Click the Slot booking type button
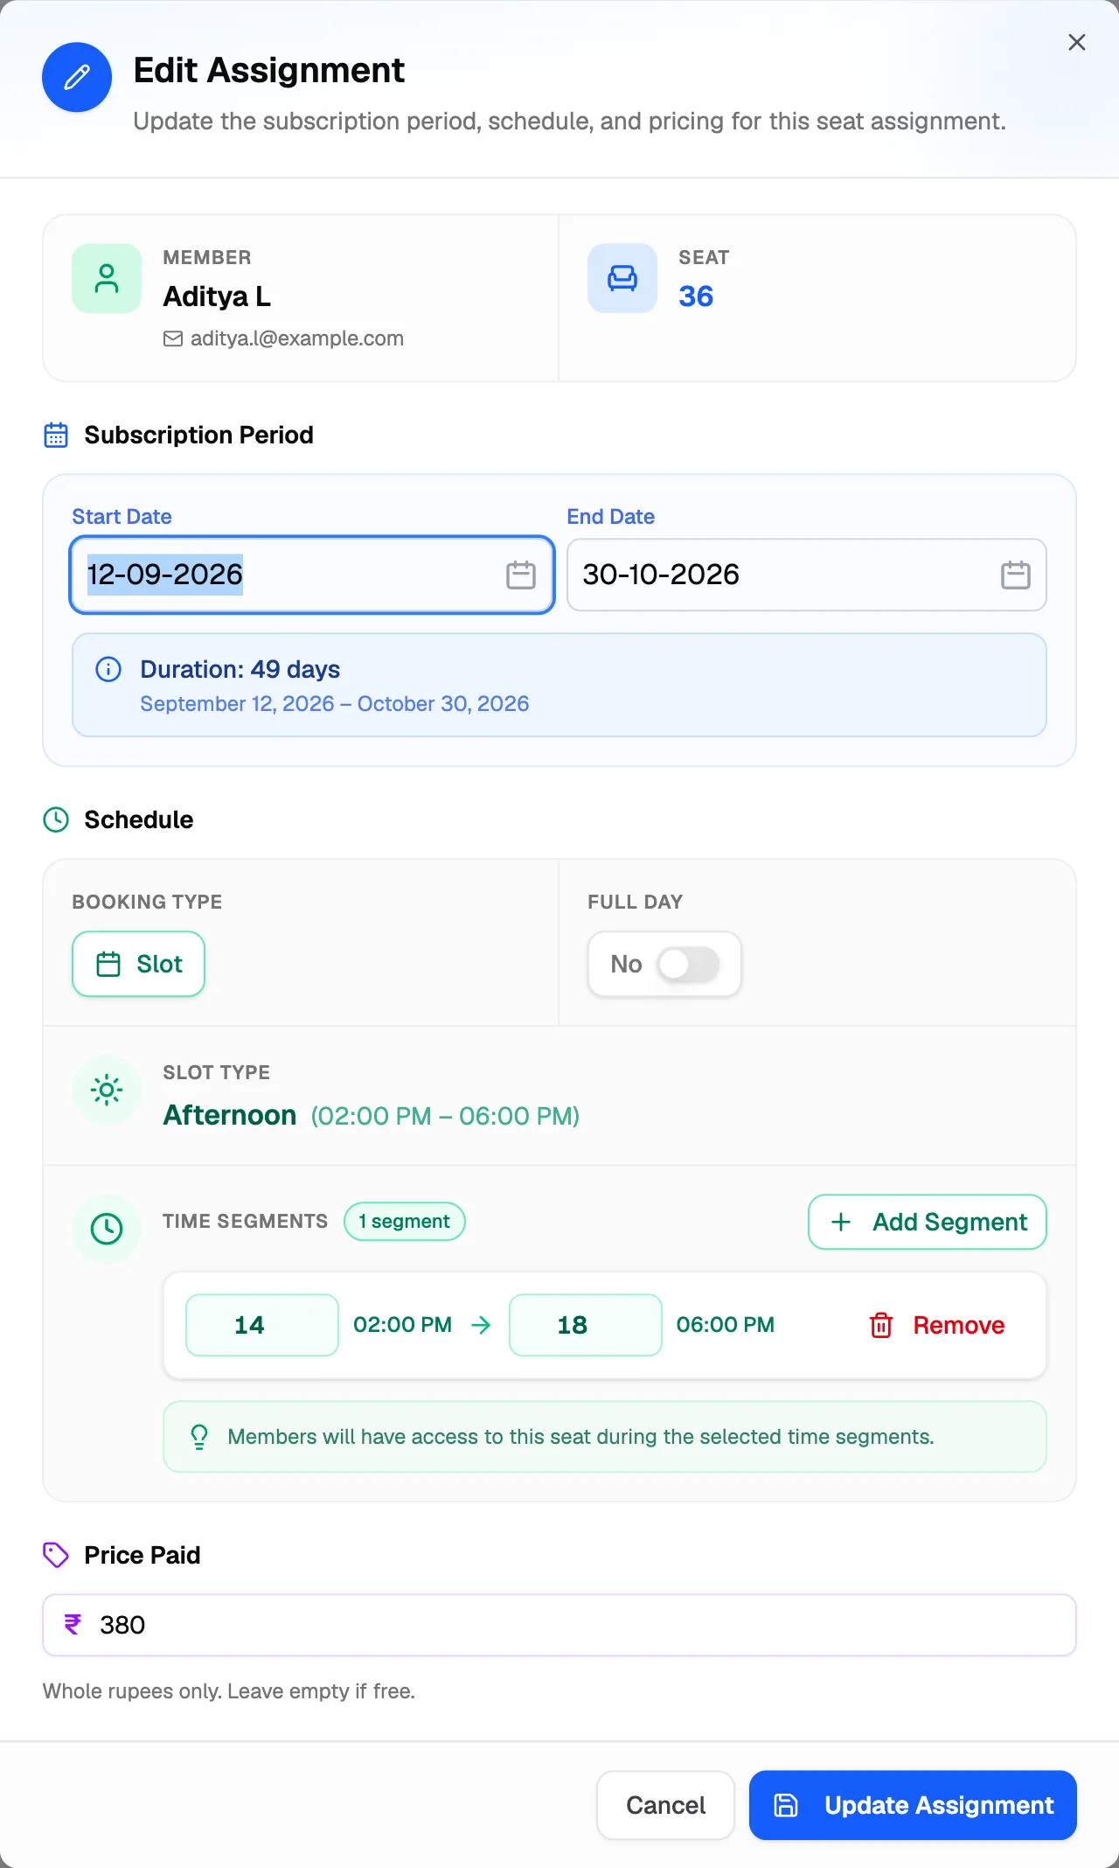This screenshot has height=1868, width=1119. (138, 964)
